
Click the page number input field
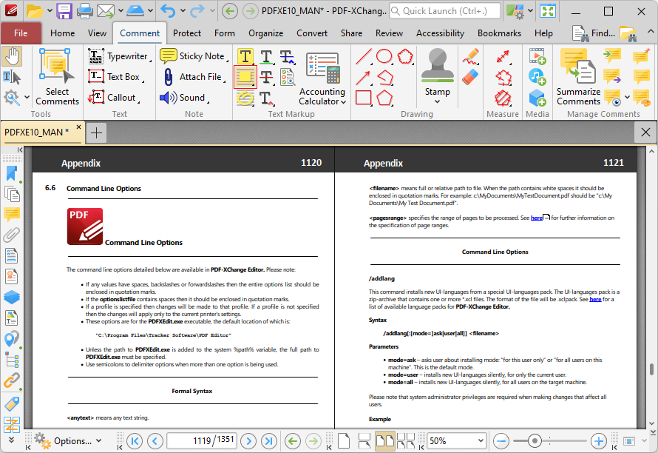tap(202, 441)
